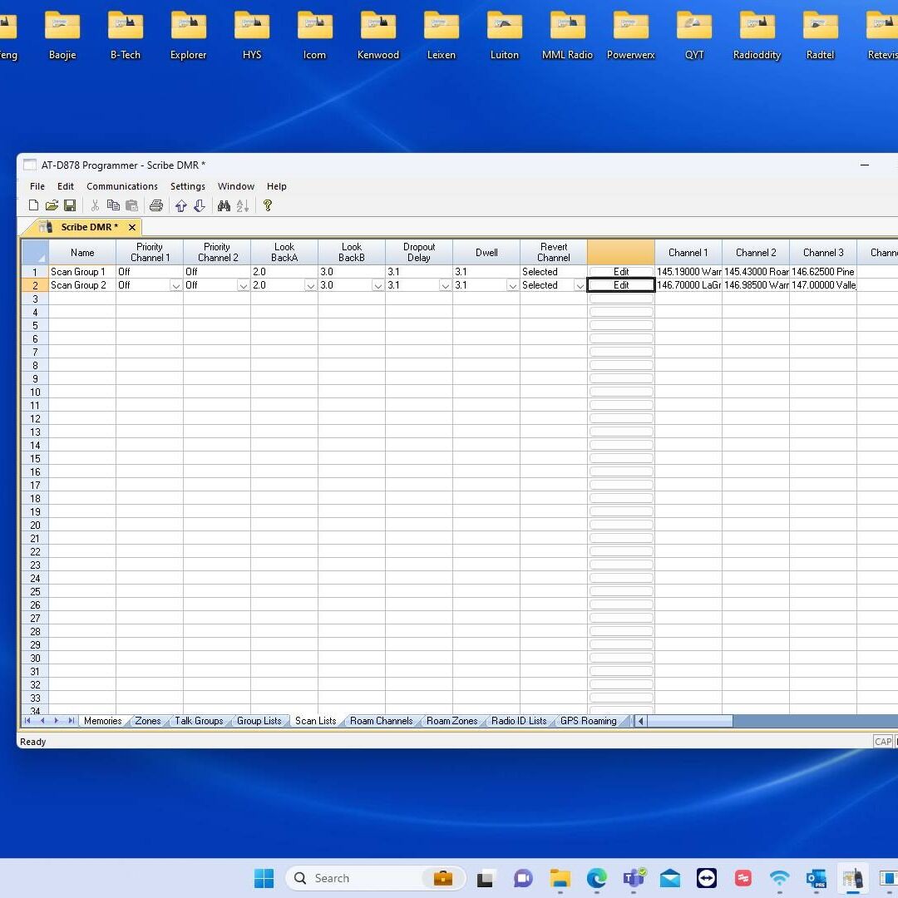Open TeamViewer from the taskbar
Image resolution: width=898 pixels, height=898 pixels.
pyautogui.click(x=707, y=878)
